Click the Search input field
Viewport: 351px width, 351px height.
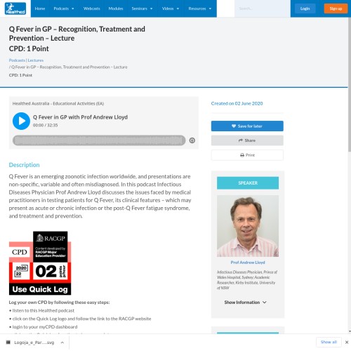point(263,8)
